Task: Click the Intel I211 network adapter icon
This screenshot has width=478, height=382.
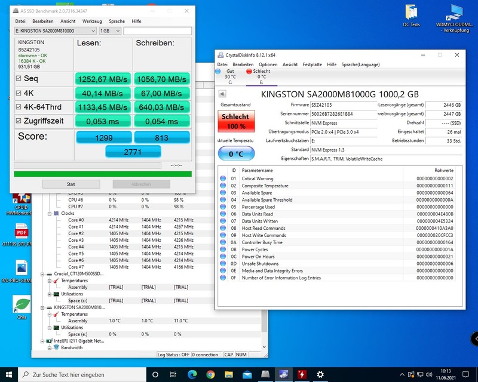Action: [x=49, y=341]
